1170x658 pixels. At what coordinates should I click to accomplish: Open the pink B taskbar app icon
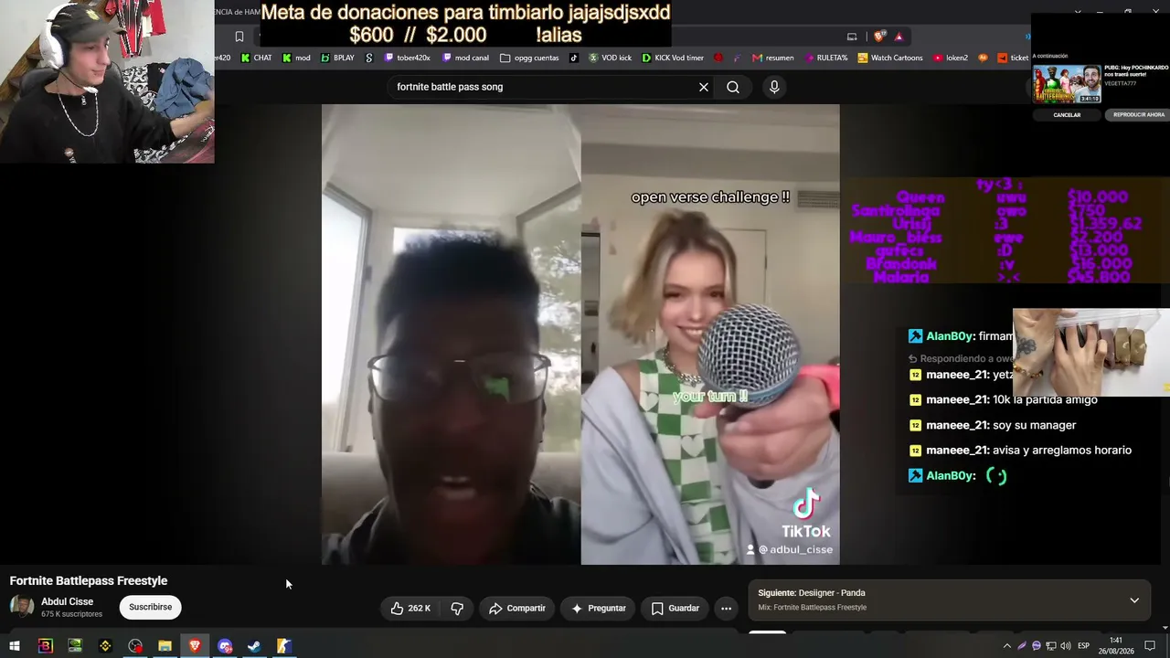pos(45,646)
